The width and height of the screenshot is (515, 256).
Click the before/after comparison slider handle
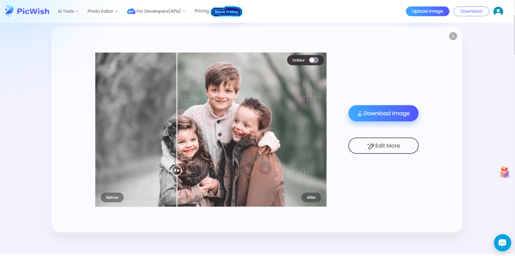(x=177, y=170)
